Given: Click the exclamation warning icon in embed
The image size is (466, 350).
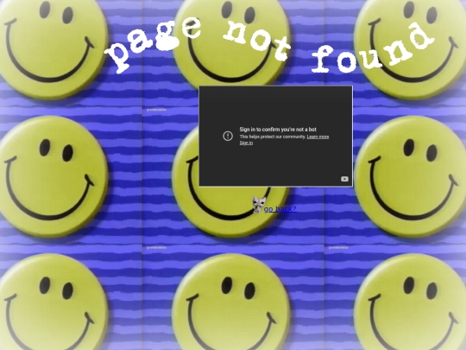Looking at the screenshot, I should point(228,136).
